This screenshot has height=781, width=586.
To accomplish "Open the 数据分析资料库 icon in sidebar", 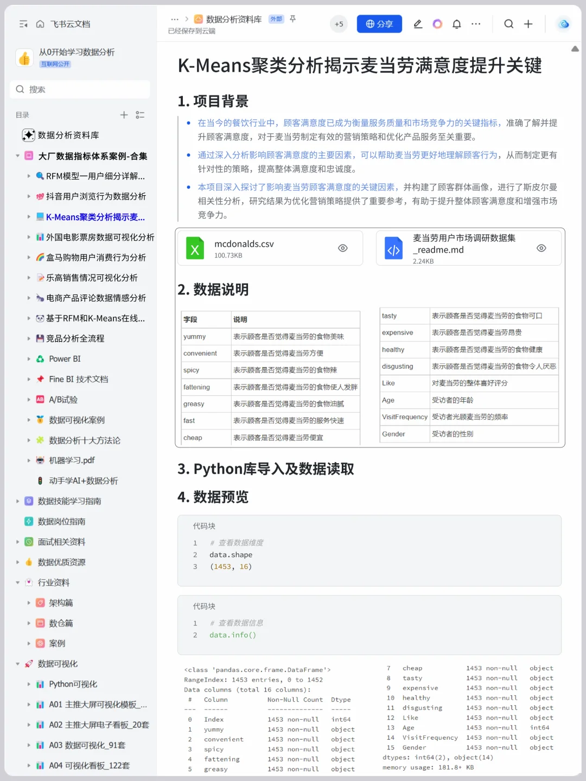I will click(28, 135).
